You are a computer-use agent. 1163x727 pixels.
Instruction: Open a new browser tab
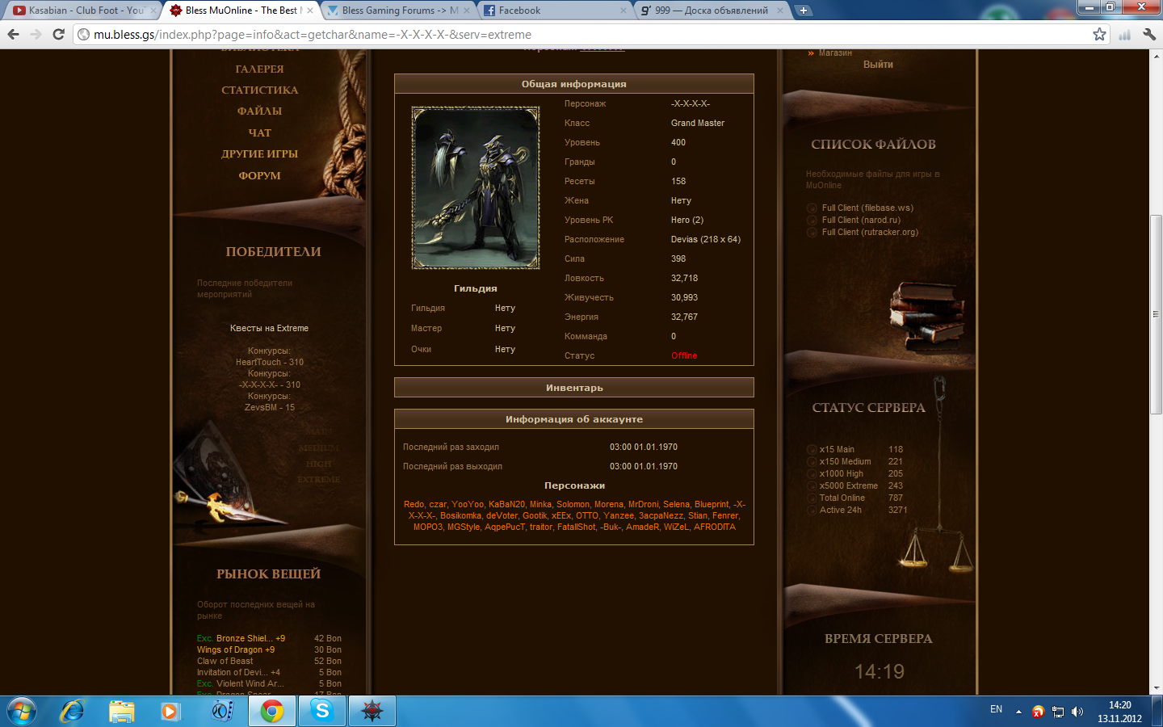pos(803,11)
